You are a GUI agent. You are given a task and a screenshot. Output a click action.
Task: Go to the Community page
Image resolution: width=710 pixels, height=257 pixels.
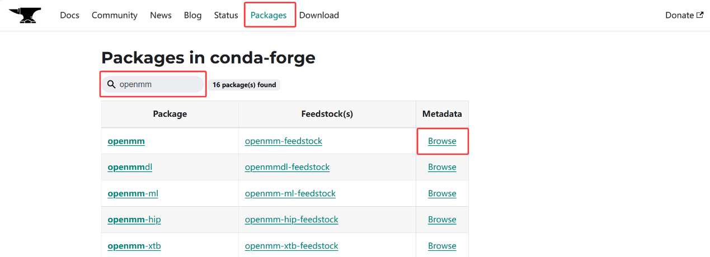(115, 15)
